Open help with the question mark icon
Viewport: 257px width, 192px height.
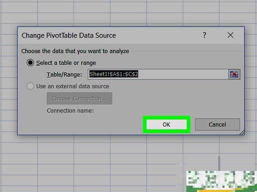pos(204,35)
